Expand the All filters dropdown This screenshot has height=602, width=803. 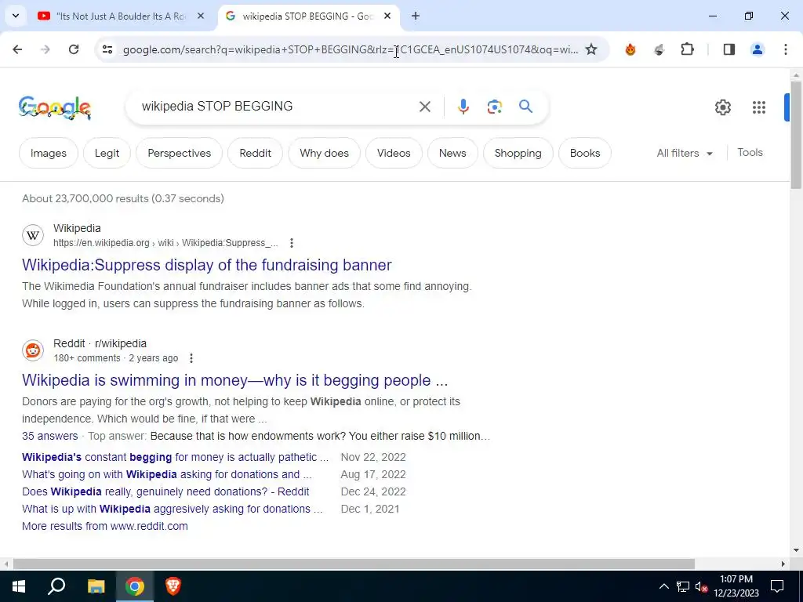coord(684,153)
